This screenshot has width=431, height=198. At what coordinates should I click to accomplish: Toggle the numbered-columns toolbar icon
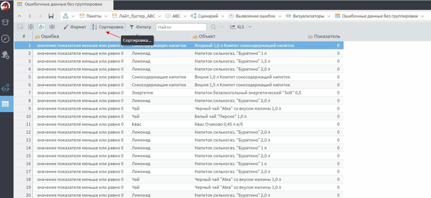pos(31,27)
